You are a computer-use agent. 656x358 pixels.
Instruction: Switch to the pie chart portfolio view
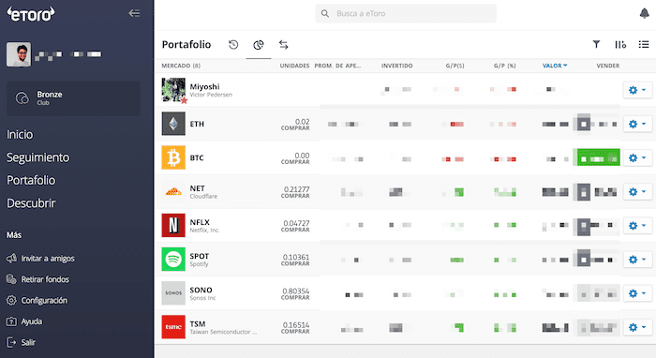[259, 44]
